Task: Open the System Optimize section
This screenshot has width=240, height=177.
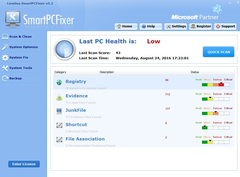Action: [x=24, y=47]
